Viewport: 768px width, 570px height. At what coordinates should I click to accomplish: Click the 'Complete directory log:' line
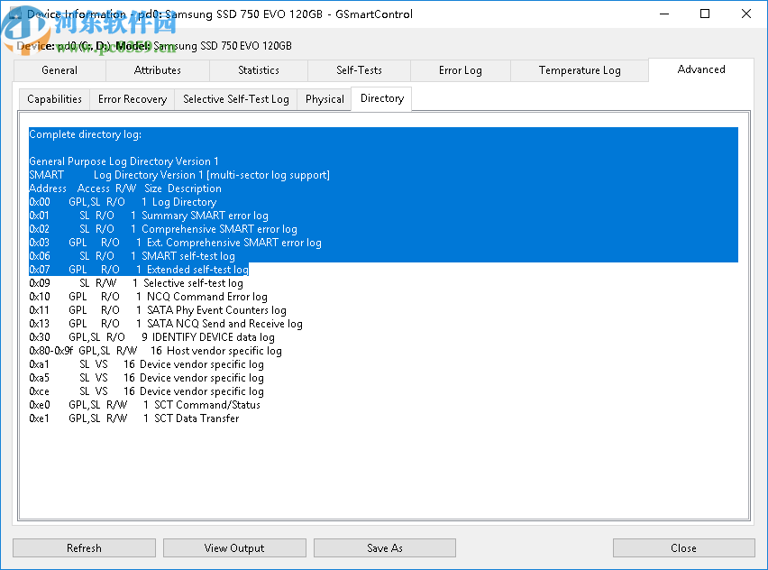pyautogui.click(x=86, y=134)
